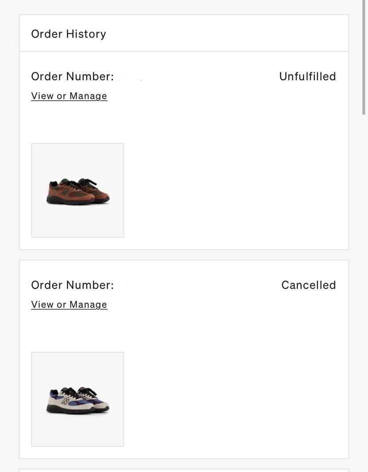368x472 pixels.
Task: Click blank space in the Unfulfilled order card
Action: [x=235, y=181]
